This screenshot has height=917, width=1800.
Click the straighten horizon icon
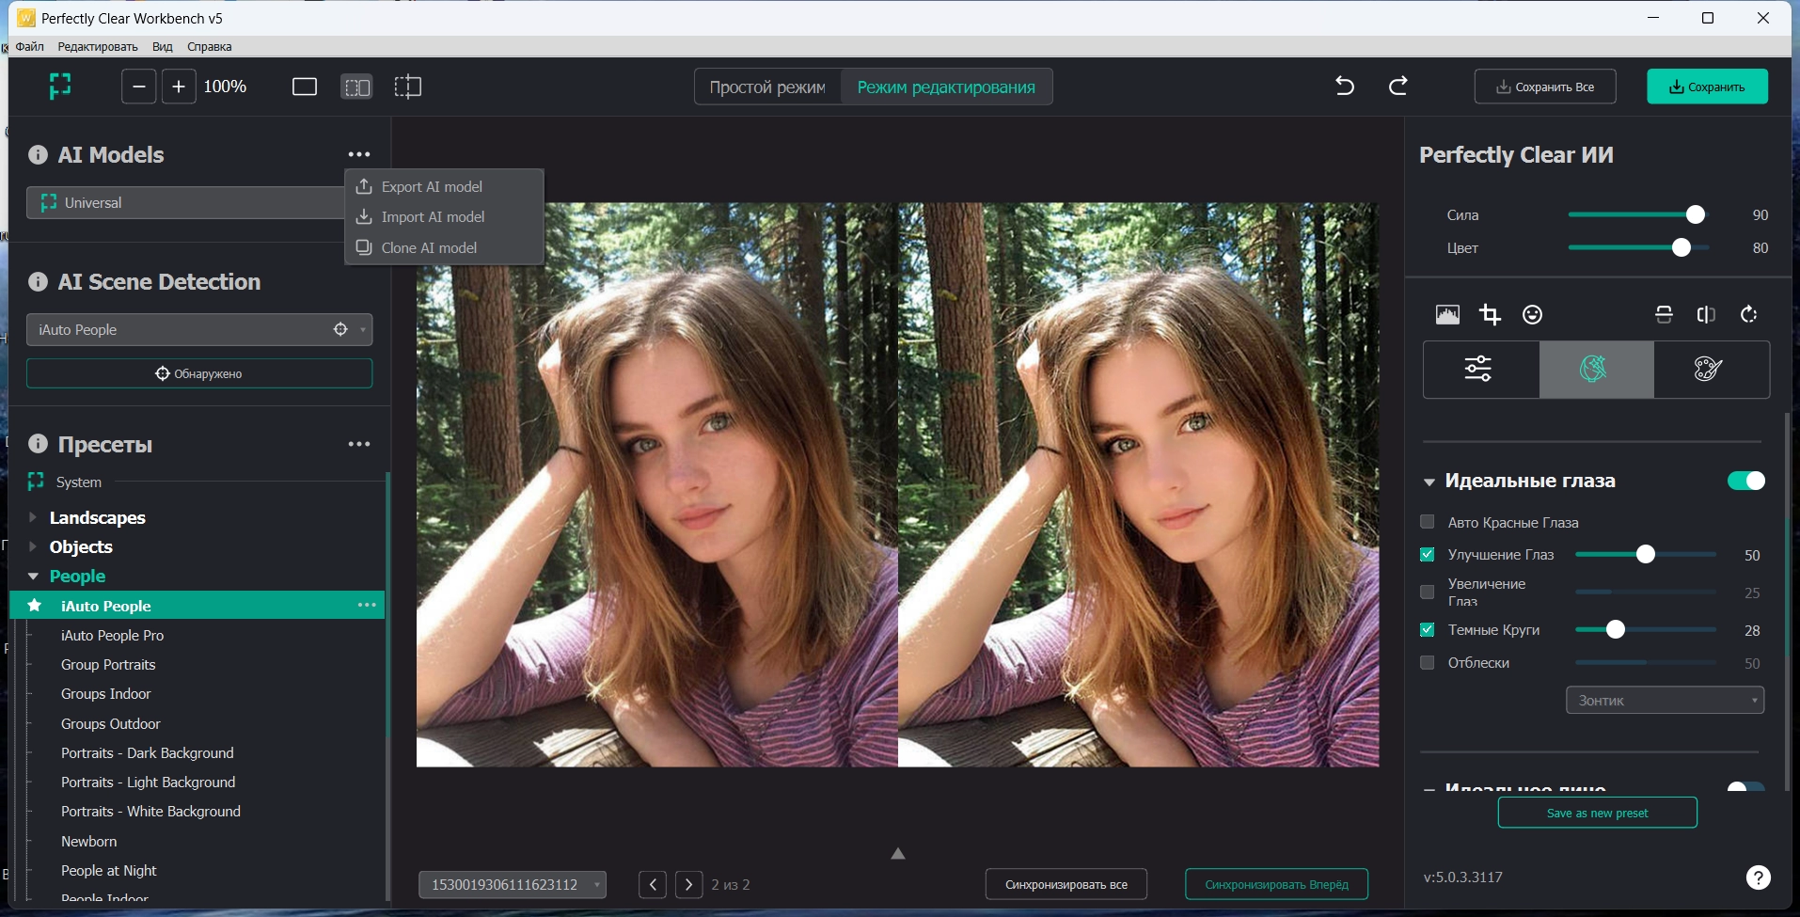click(x=1664, y=314)
